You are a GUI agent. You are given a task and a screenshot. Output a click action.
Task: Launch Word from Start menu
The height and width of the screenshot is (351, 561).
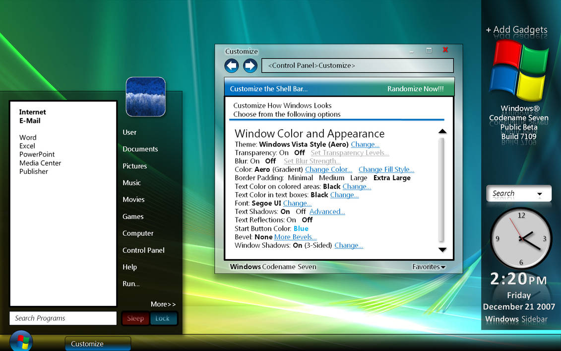(28, 138)
